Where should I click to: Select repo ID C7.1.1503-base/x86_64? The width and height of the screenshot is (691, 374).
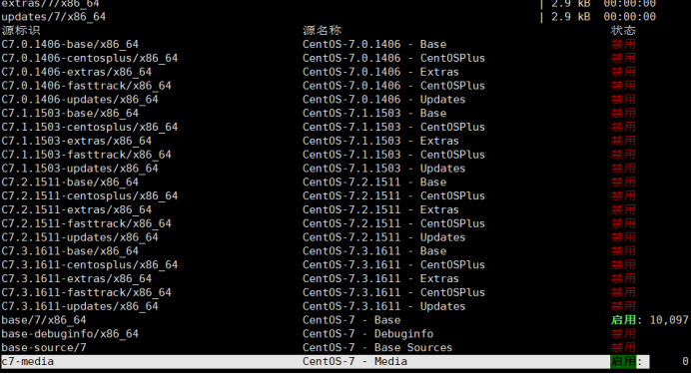(70, 113)
